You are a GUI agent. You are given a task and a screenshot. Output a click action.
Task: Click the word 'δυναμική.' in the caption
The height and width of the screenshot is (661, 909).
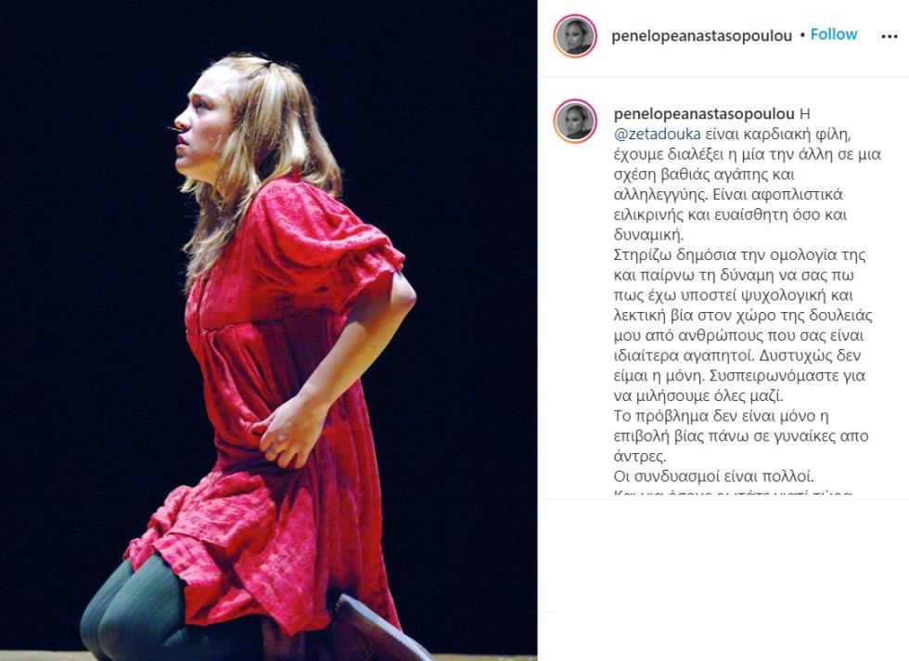tap(648, 235)
